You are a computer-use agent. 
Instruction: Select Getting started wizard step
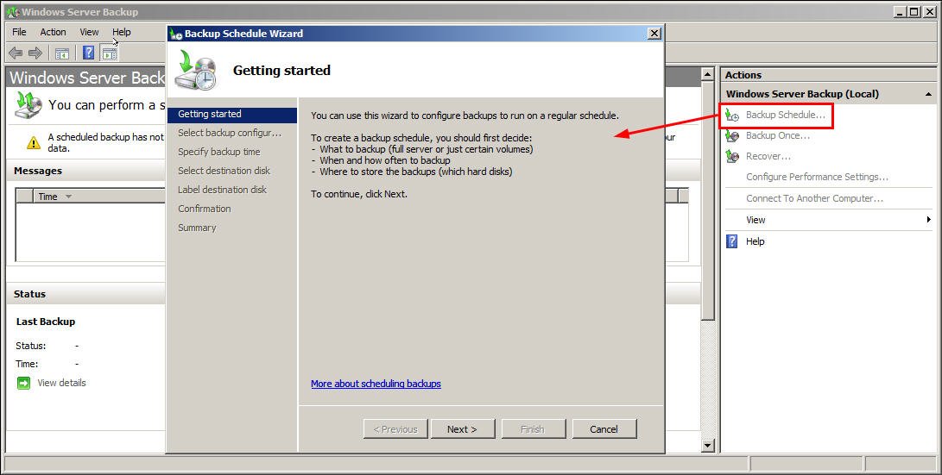(x=232, y=114)
